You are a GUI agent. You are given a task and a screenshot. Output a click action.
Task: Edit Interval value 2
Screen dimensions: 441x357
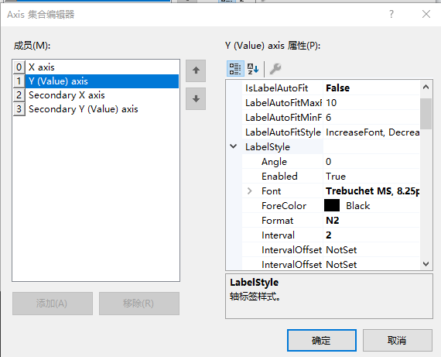(371, 235)
